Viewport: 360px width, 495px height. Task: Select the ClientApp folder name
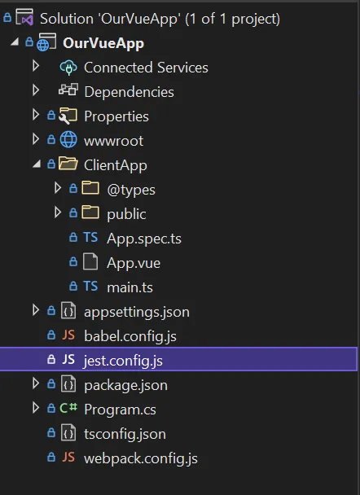[x=116, y=165]
